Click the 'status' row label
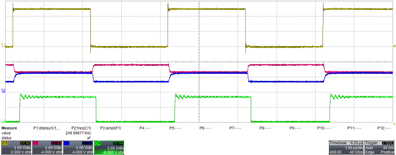Viewport: 396px width, 155px height. tap(6, 138)
